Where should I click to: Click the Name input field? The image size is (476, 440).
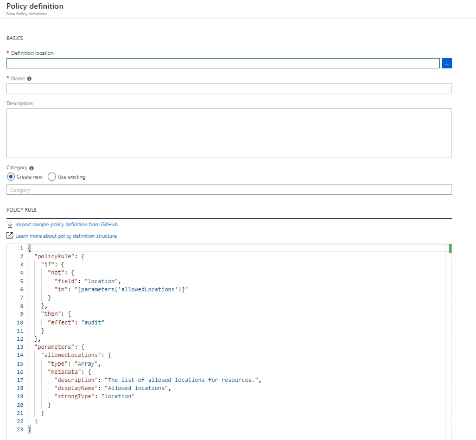tap(229, 88)
